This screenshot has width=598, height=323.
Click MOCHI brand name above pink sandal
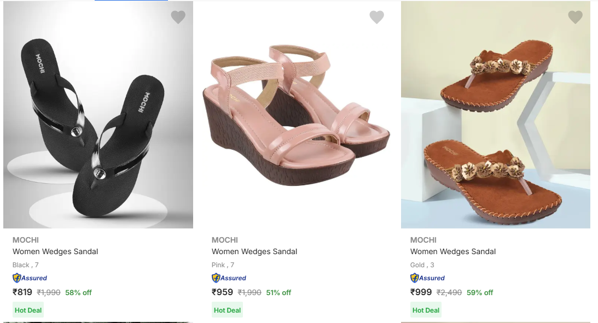click(225, 240)
